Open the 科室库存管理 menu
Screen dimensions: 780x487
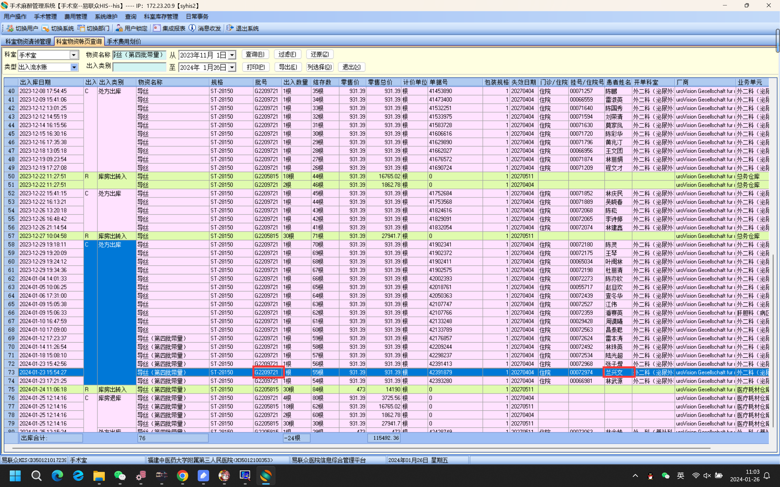[161, 17]
